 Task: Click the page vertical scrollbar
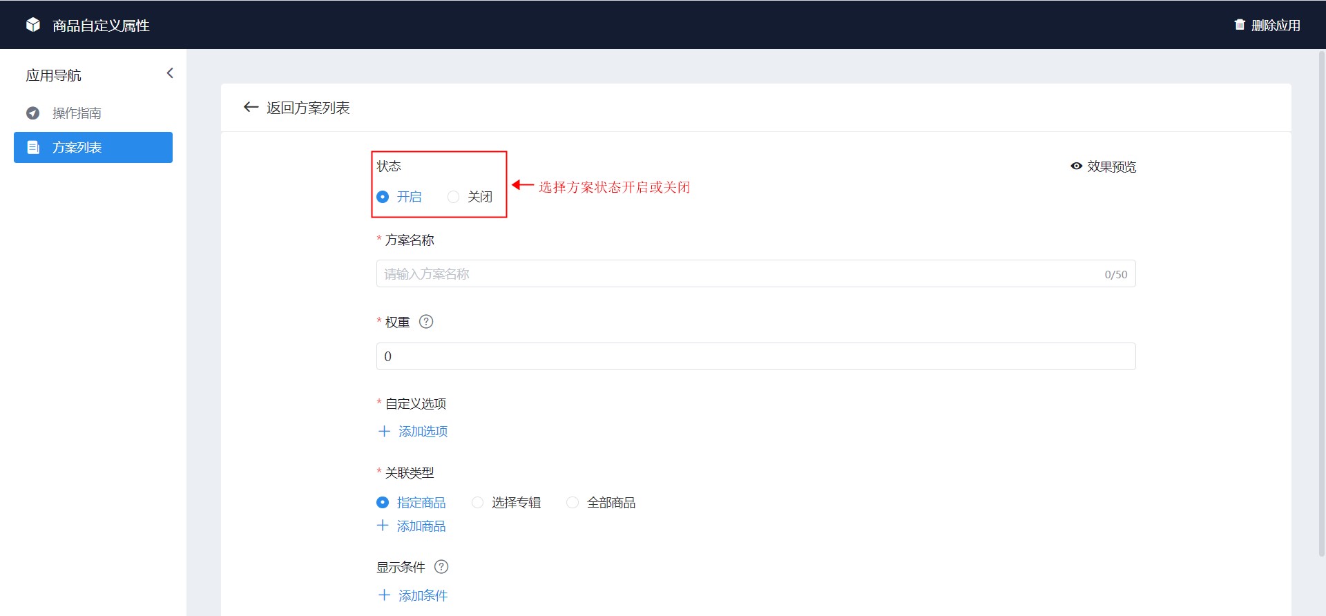(x=1322, y=304)
